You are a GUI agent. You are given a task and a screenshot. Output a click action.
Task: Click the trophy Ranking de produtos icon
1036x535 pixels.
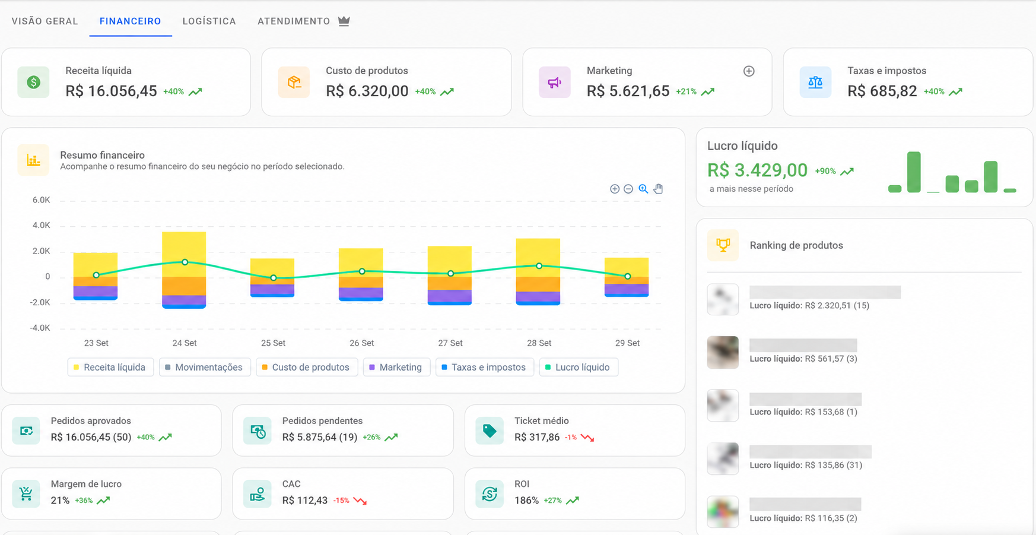(x=723, y=245)
